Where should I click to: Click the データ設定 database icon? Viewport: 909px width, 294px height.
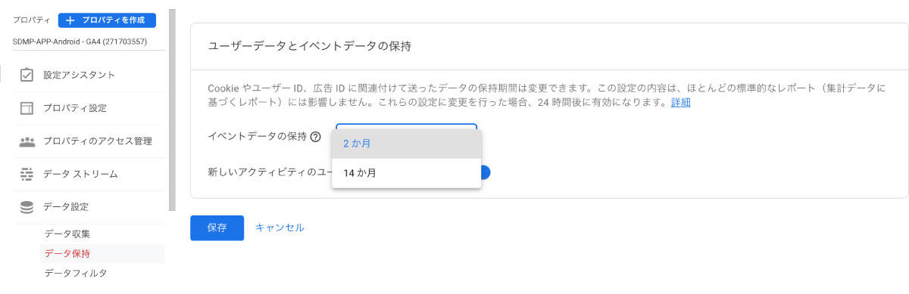[x=27, y=207]
